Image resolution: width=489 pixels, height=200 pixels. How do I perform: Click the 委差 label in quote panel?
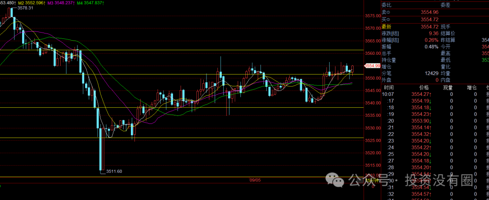pyautogui.click(x=445, y=5)
